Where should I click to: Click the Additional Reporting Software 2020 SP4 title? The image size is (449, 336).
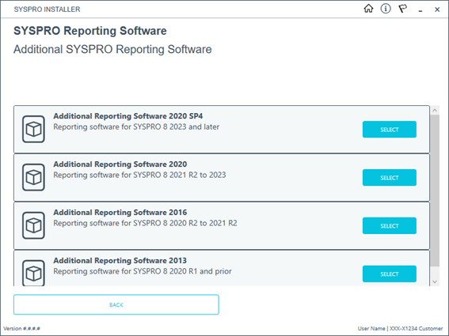pyautogui.click(x=128, y=116)
